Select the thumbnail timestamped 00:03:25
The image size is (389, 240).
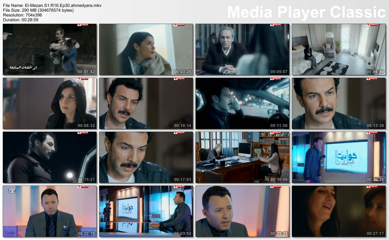(146, 49)
